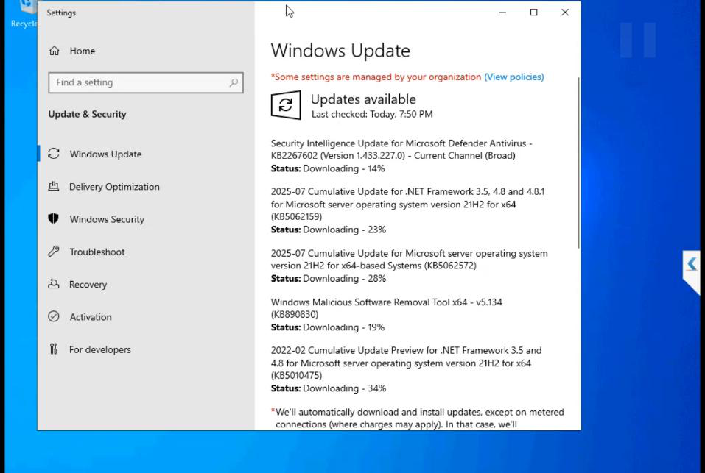Image resolution: width=705 pixels, height=473 pixels.
Task: Click the pause overlay icon on the desktop
Action: pyautogui.click(x=637, y=40)
